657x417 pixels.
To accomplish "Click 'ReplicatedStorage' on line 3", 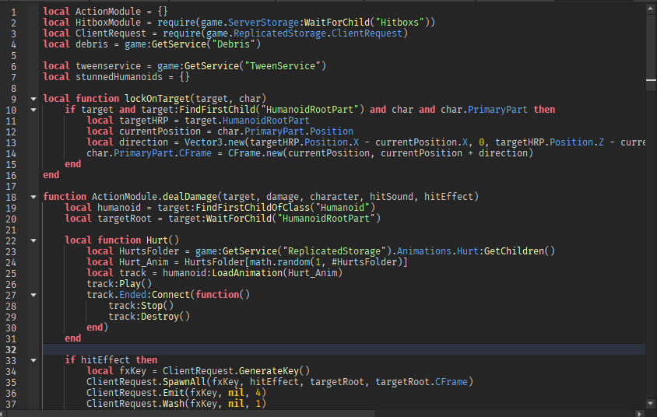I will (279, 33).
